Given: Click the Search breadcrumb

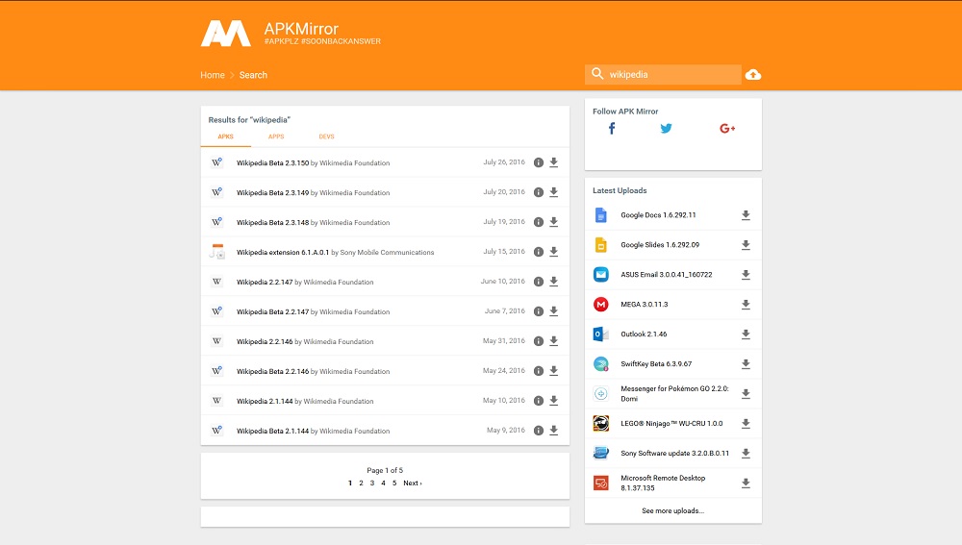Looking at the screenshot, I should tap(253, 75).
